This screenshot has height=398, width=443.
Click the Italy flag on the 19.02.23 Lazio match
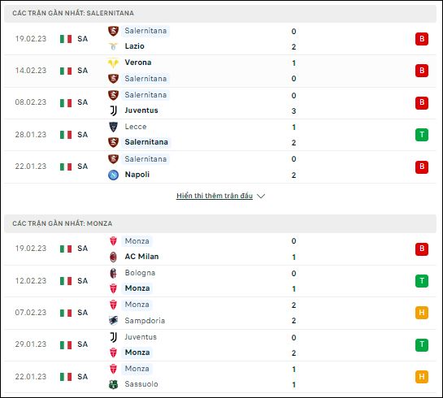66,39
